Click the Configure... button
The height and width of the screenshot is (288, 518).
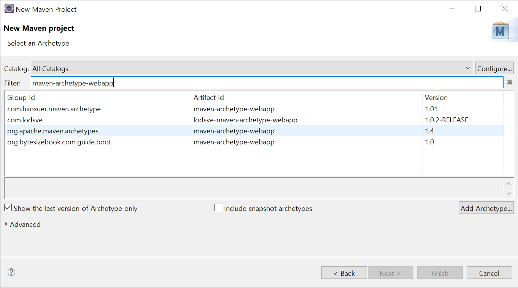[x=494, y=68]
